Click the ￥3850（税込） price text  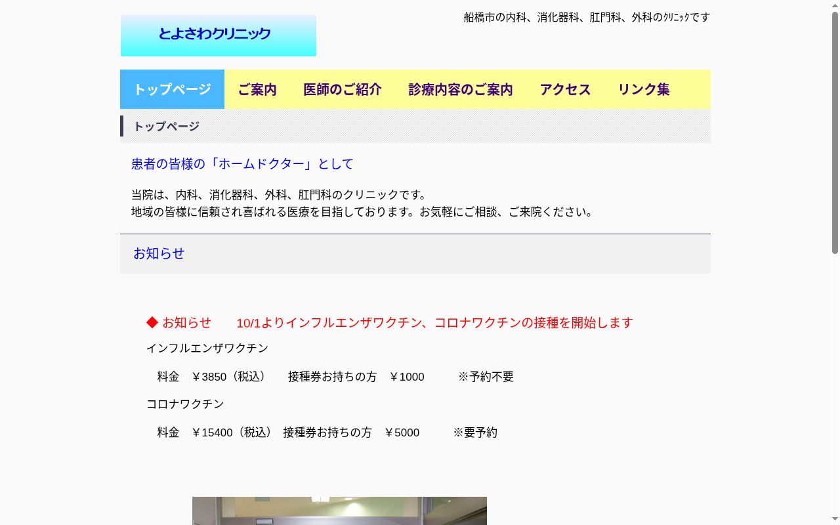coord(228,377)
